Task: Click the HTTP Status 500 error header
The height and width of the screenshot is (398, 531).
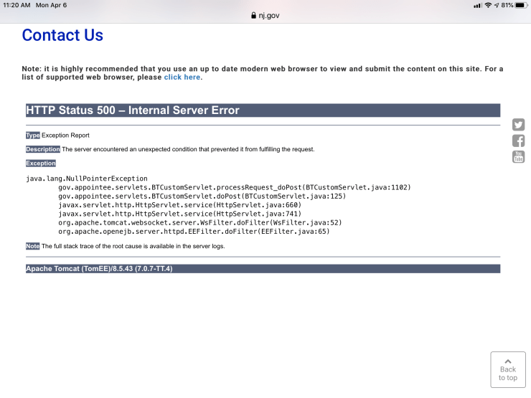Action: click(x=133, y=110)
